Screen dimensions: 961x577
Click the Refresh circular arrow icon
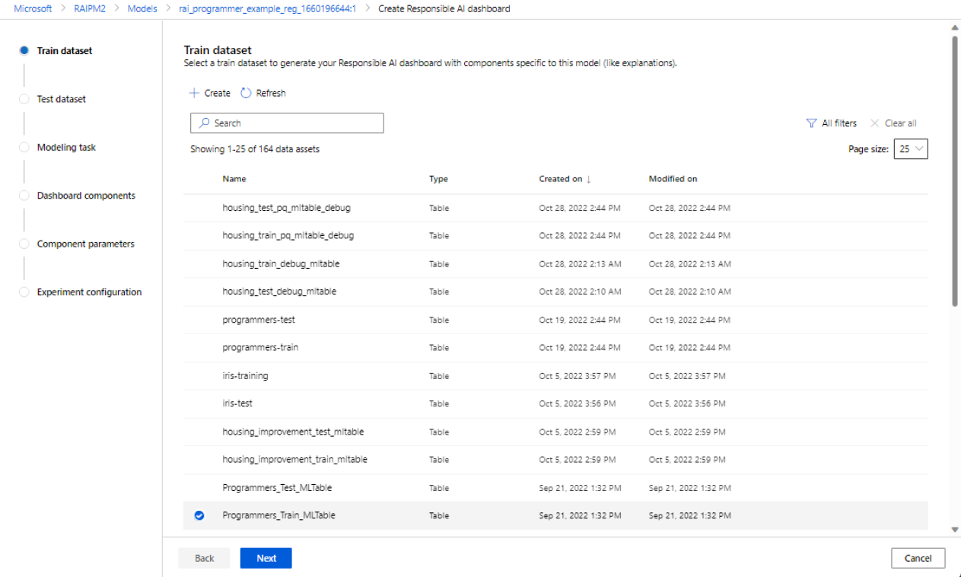pos(246,93)
